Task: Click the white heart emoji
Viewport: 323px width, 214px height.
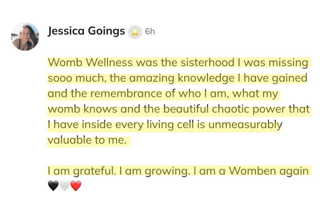Action: [65, 186]
